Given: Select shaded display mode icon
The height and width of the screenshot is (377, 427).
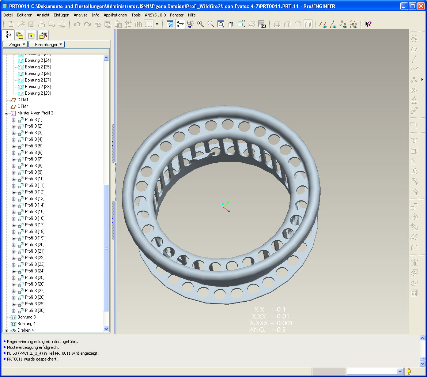Looking at the screenshot, I should [308, 24].
